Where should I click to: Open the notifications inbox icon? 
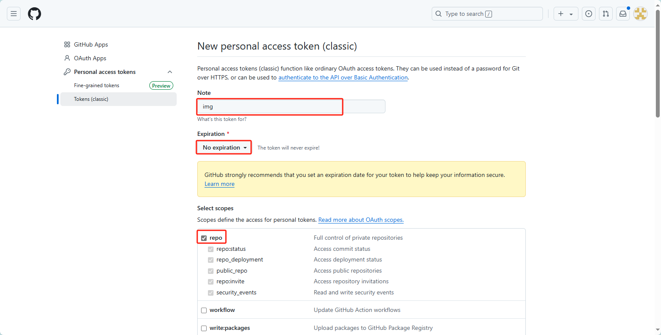(623, 14)
